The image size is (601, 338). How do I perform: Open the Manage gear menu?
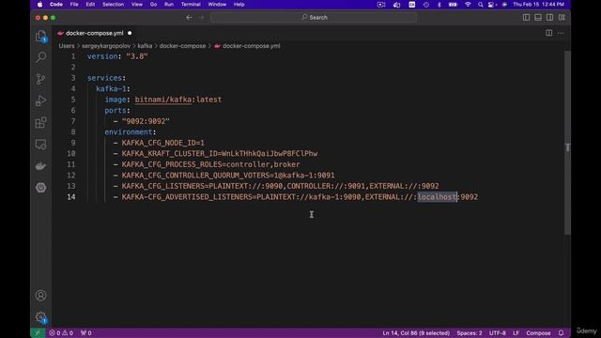coord(40,317)
